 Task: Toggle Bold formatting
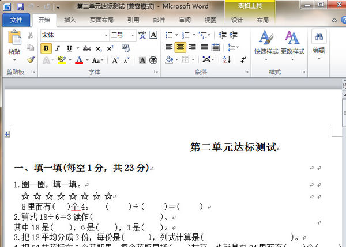coord(46,48)
